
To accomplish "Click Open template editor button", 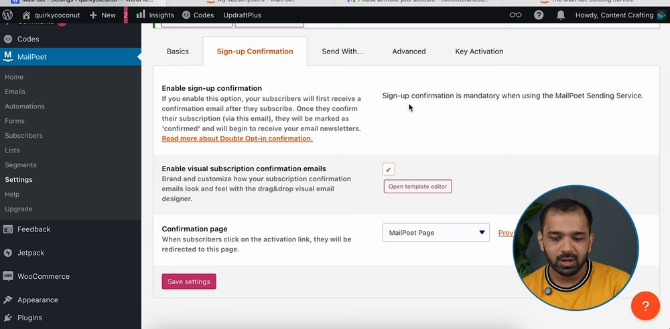I will [417, 187].
